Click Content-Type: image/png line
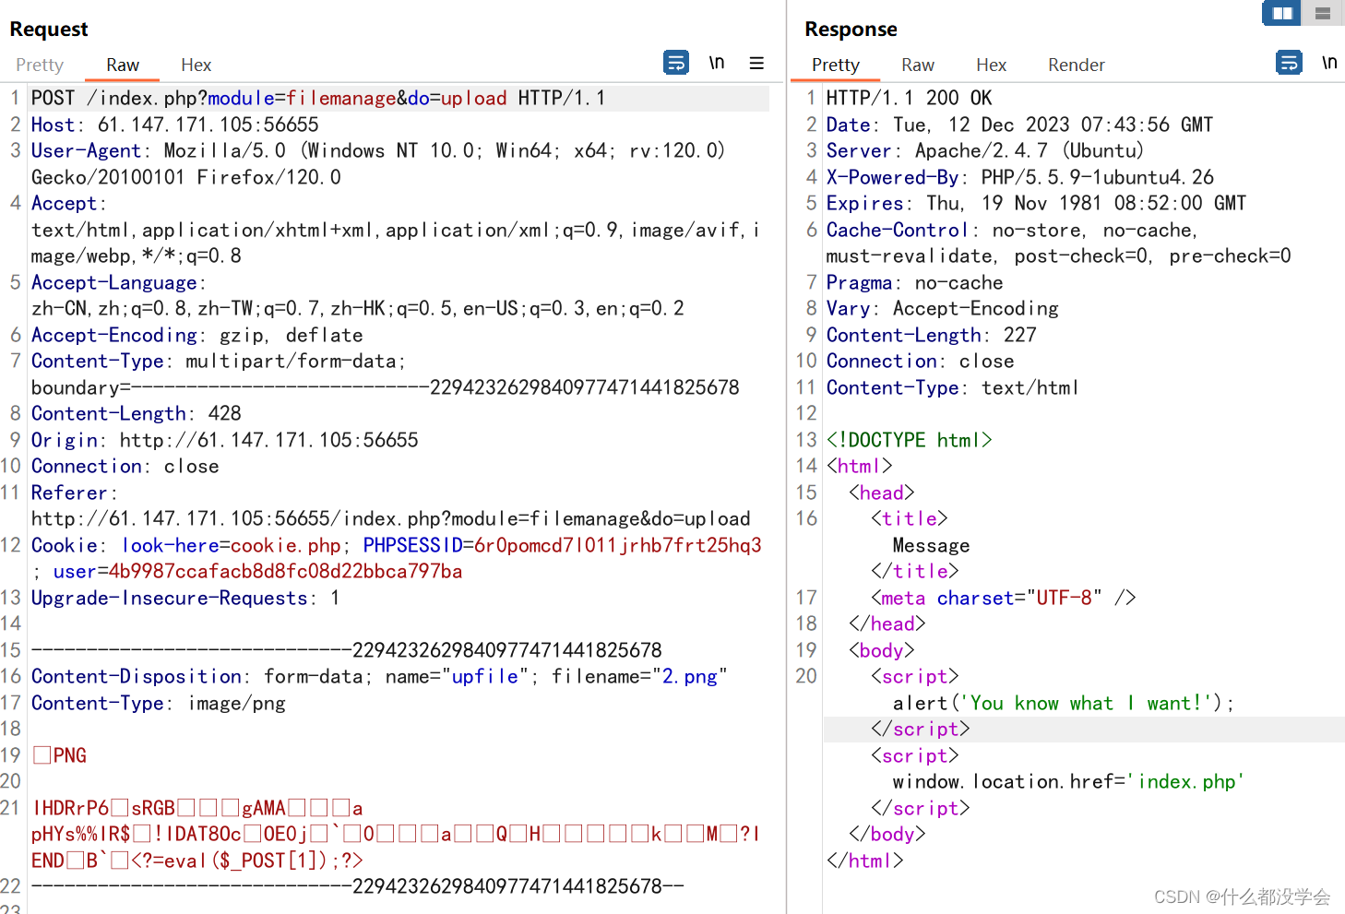 tap(159, 703)
